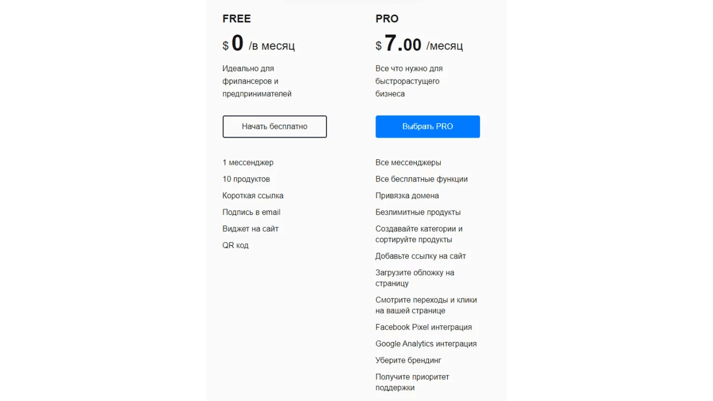Click the QR код feature

click(x=236, y=245)
